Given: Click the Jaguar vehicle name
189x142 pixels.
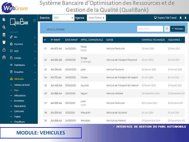Looking at the screenshot, I should (84, 93).
